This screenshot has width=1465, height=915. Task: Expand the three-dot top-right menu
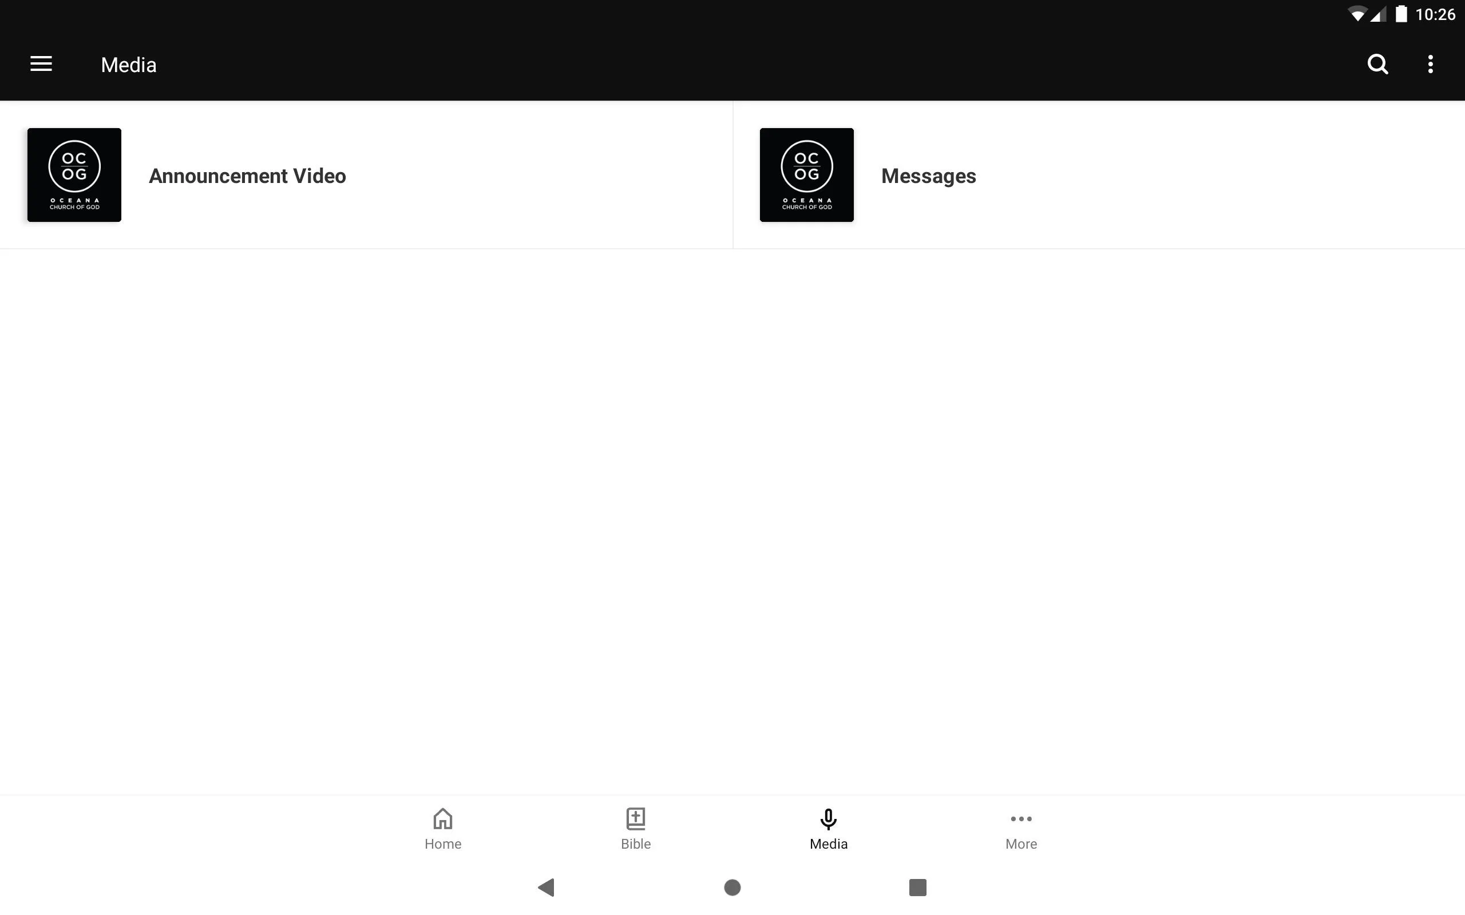(1431, 64)
